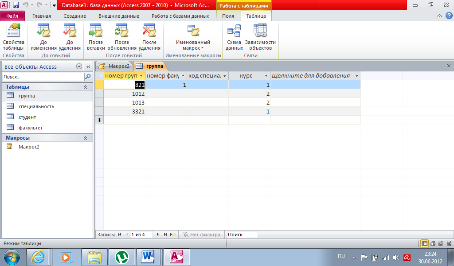Click the До удаления event macro icon

pos(70,37)
